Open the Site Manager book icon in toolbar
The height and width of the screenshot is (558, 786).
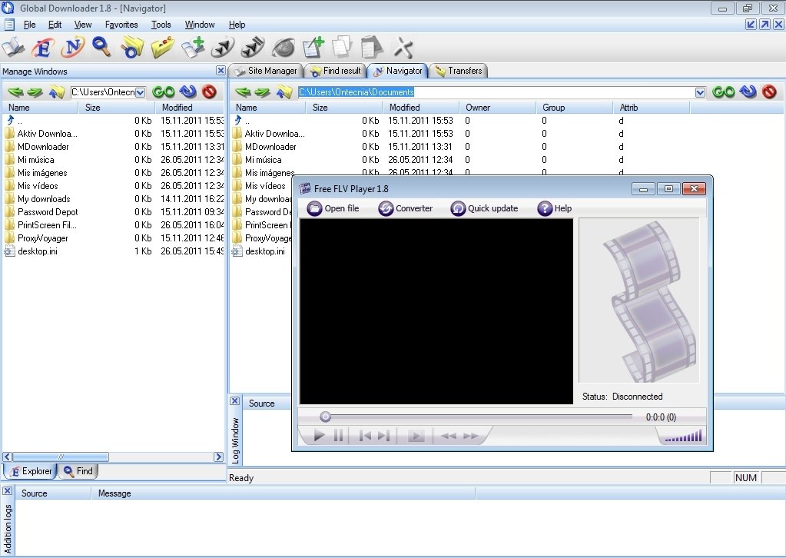click(x=13, y=48)
